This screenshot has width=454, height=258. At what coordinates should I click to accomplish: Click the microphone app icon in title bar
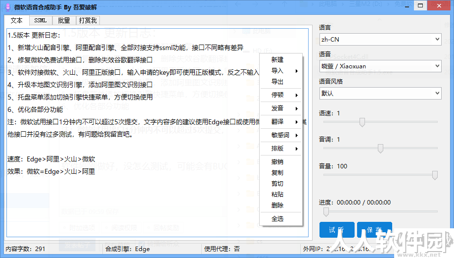8,7
